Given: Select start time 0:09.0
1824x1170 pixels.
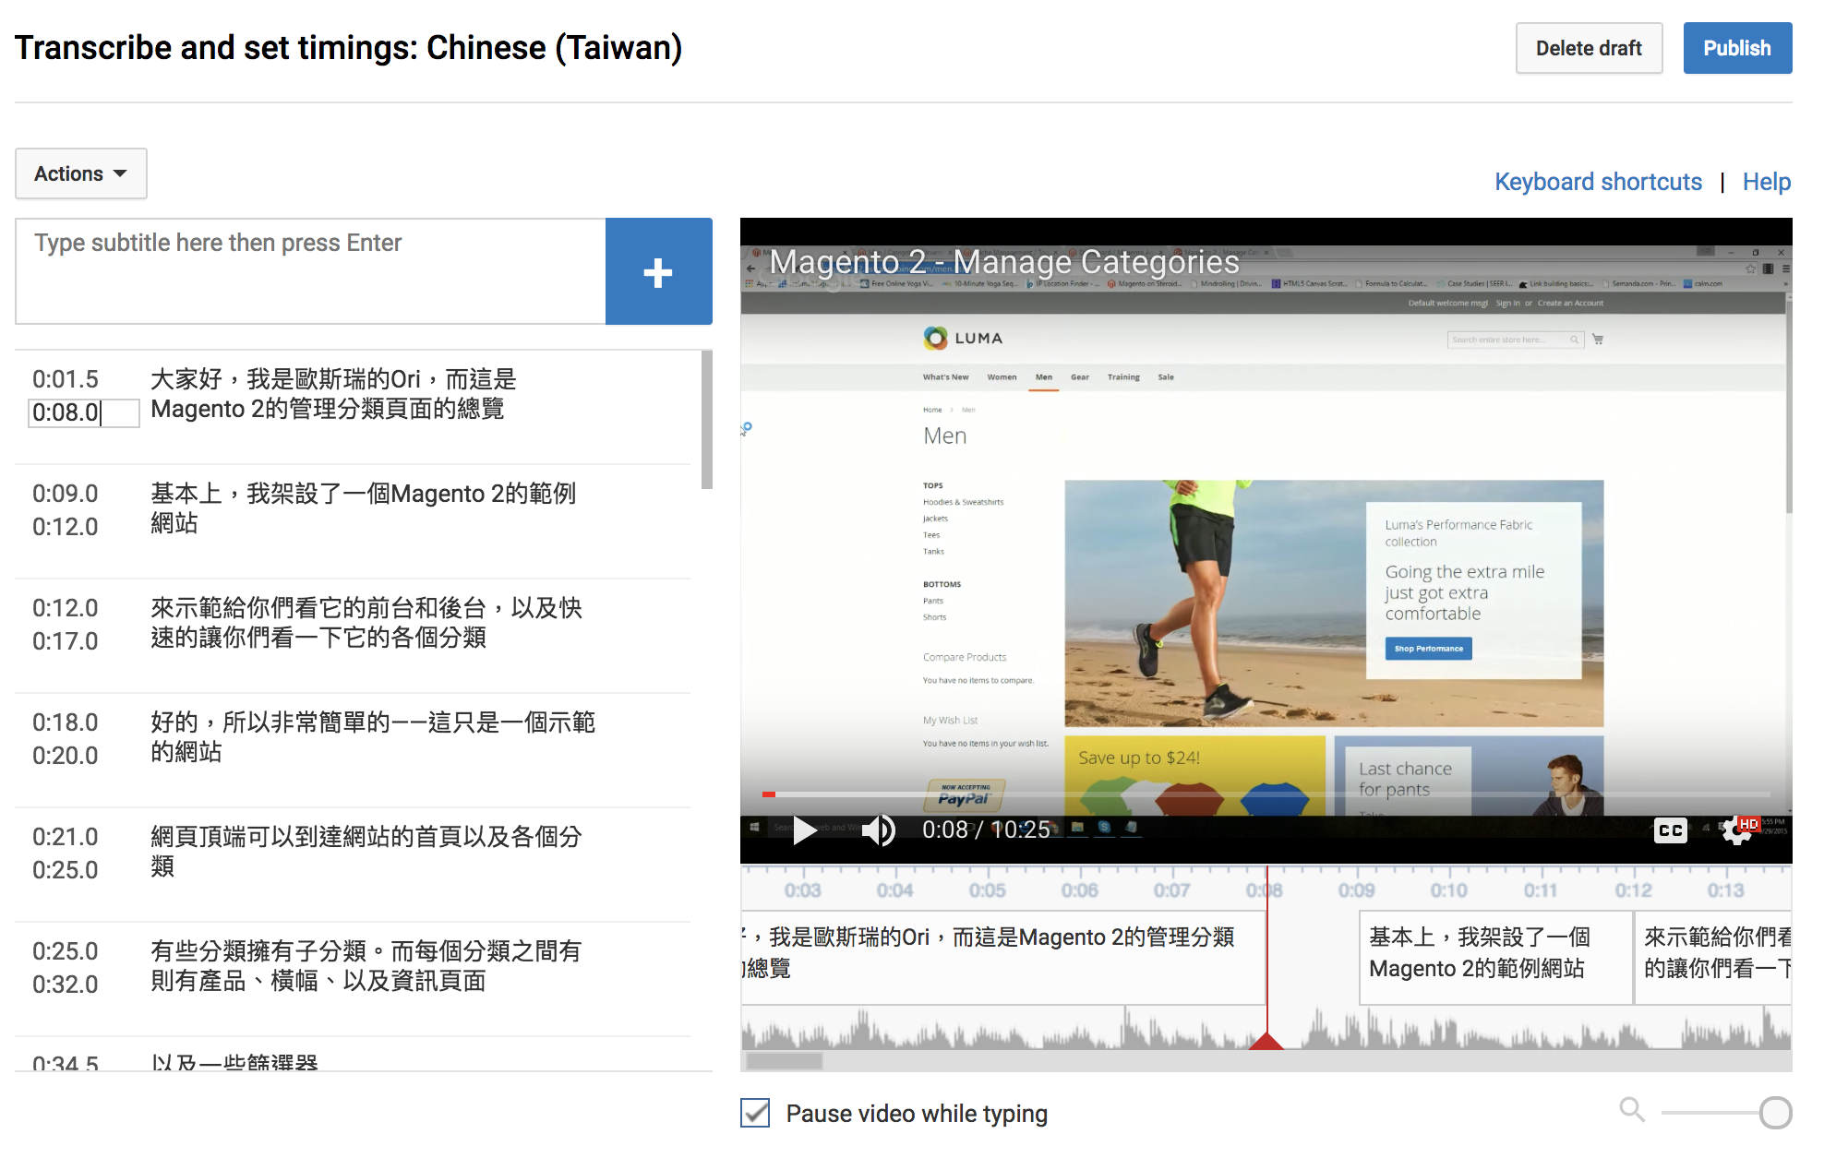Looking at the screenshot, I should point(66,494).
